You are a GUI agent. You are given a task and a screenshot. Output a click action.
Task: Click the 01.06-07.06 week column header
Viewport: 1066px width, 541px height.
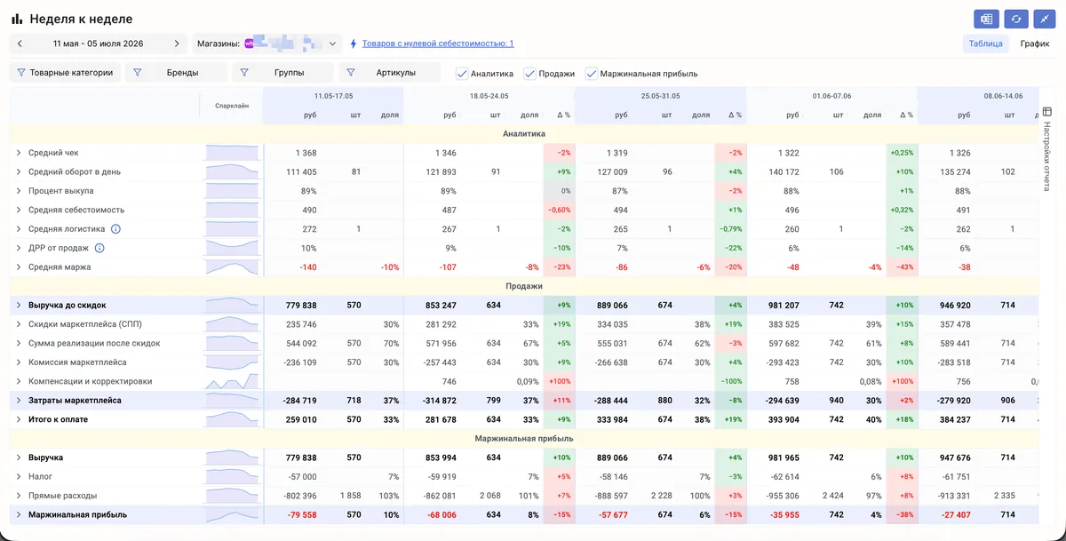[x=831, y=96]
